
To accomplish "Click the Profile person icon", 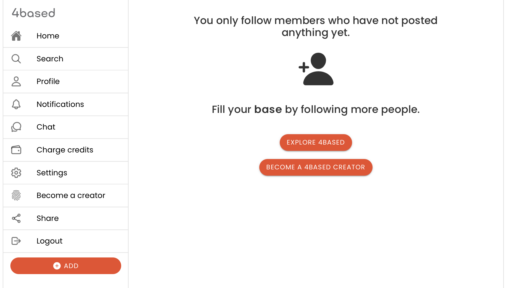I will pyautogui.click(x=16, y=82).
